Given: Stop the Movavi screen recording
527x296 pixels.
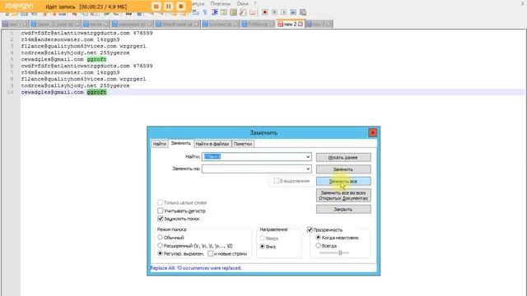Looking at the screenshot, I should point(181,7).
